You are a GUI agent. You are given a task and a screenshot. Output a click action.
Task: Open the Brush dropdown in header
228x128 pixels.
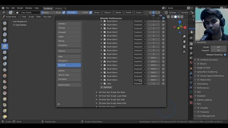[x=98, y=13]
